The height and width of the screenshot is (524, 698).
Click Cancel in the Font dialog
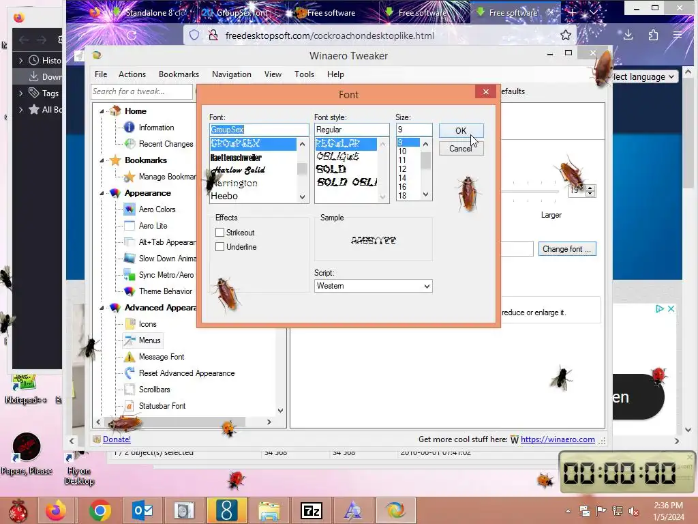click(x=461, y=148)
